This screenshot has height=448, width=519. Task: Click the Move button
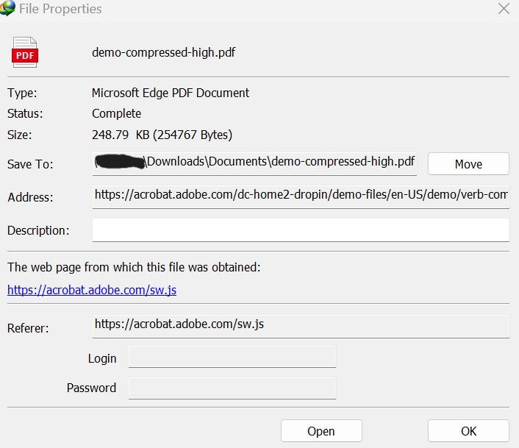468,164
